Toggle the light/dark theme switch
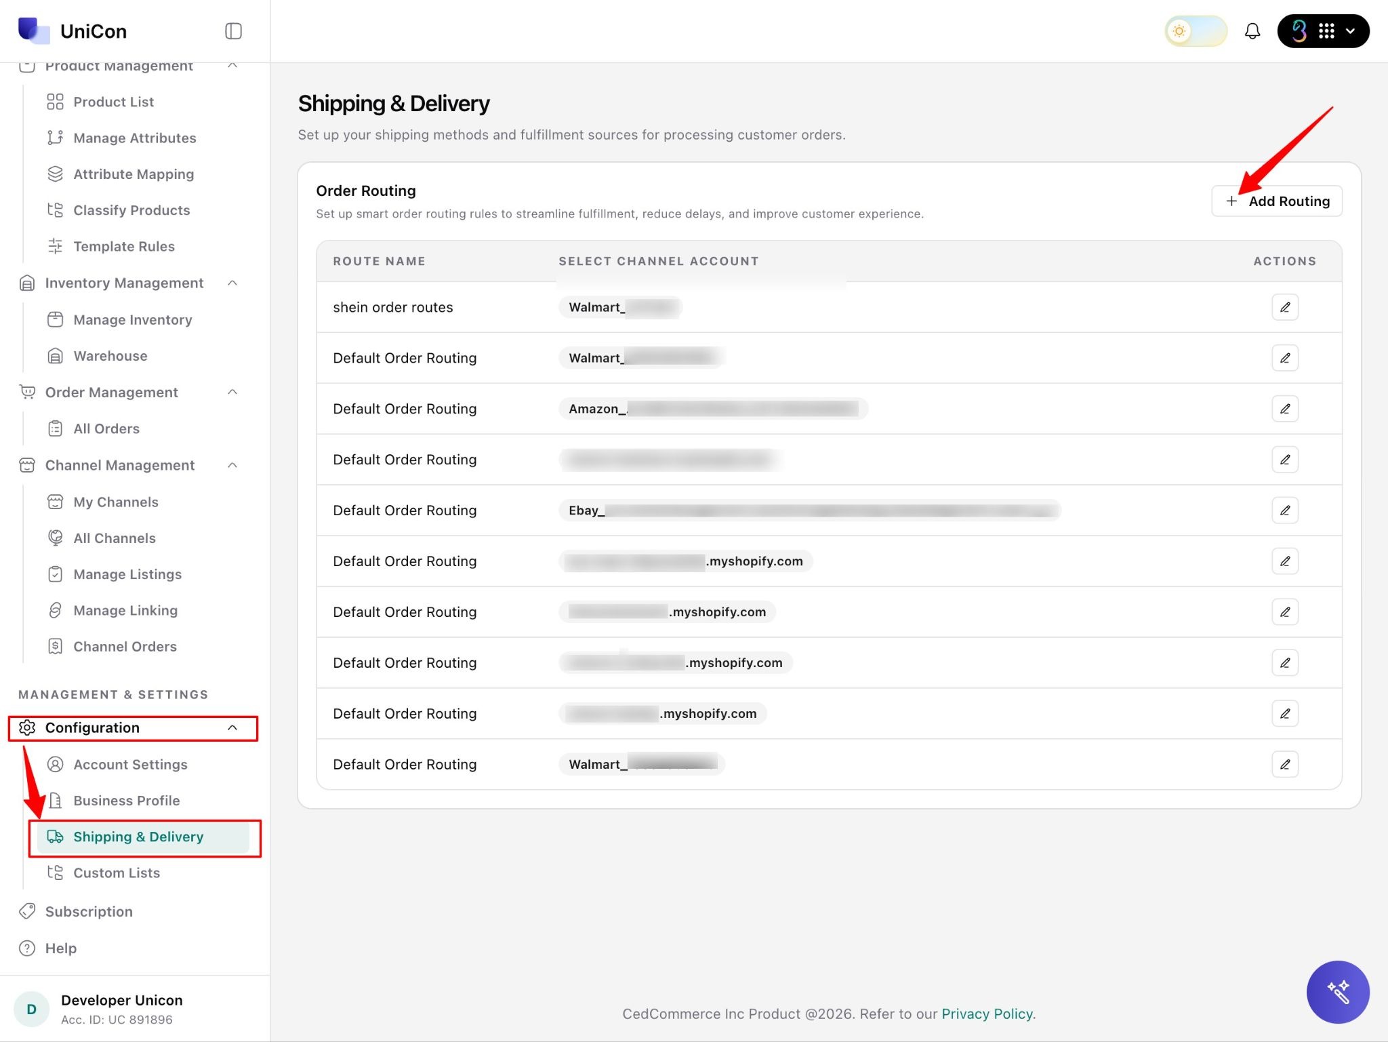The height and width of the screenshot is (1042, 1388). pyautogui.click(x=1196, y=31)
